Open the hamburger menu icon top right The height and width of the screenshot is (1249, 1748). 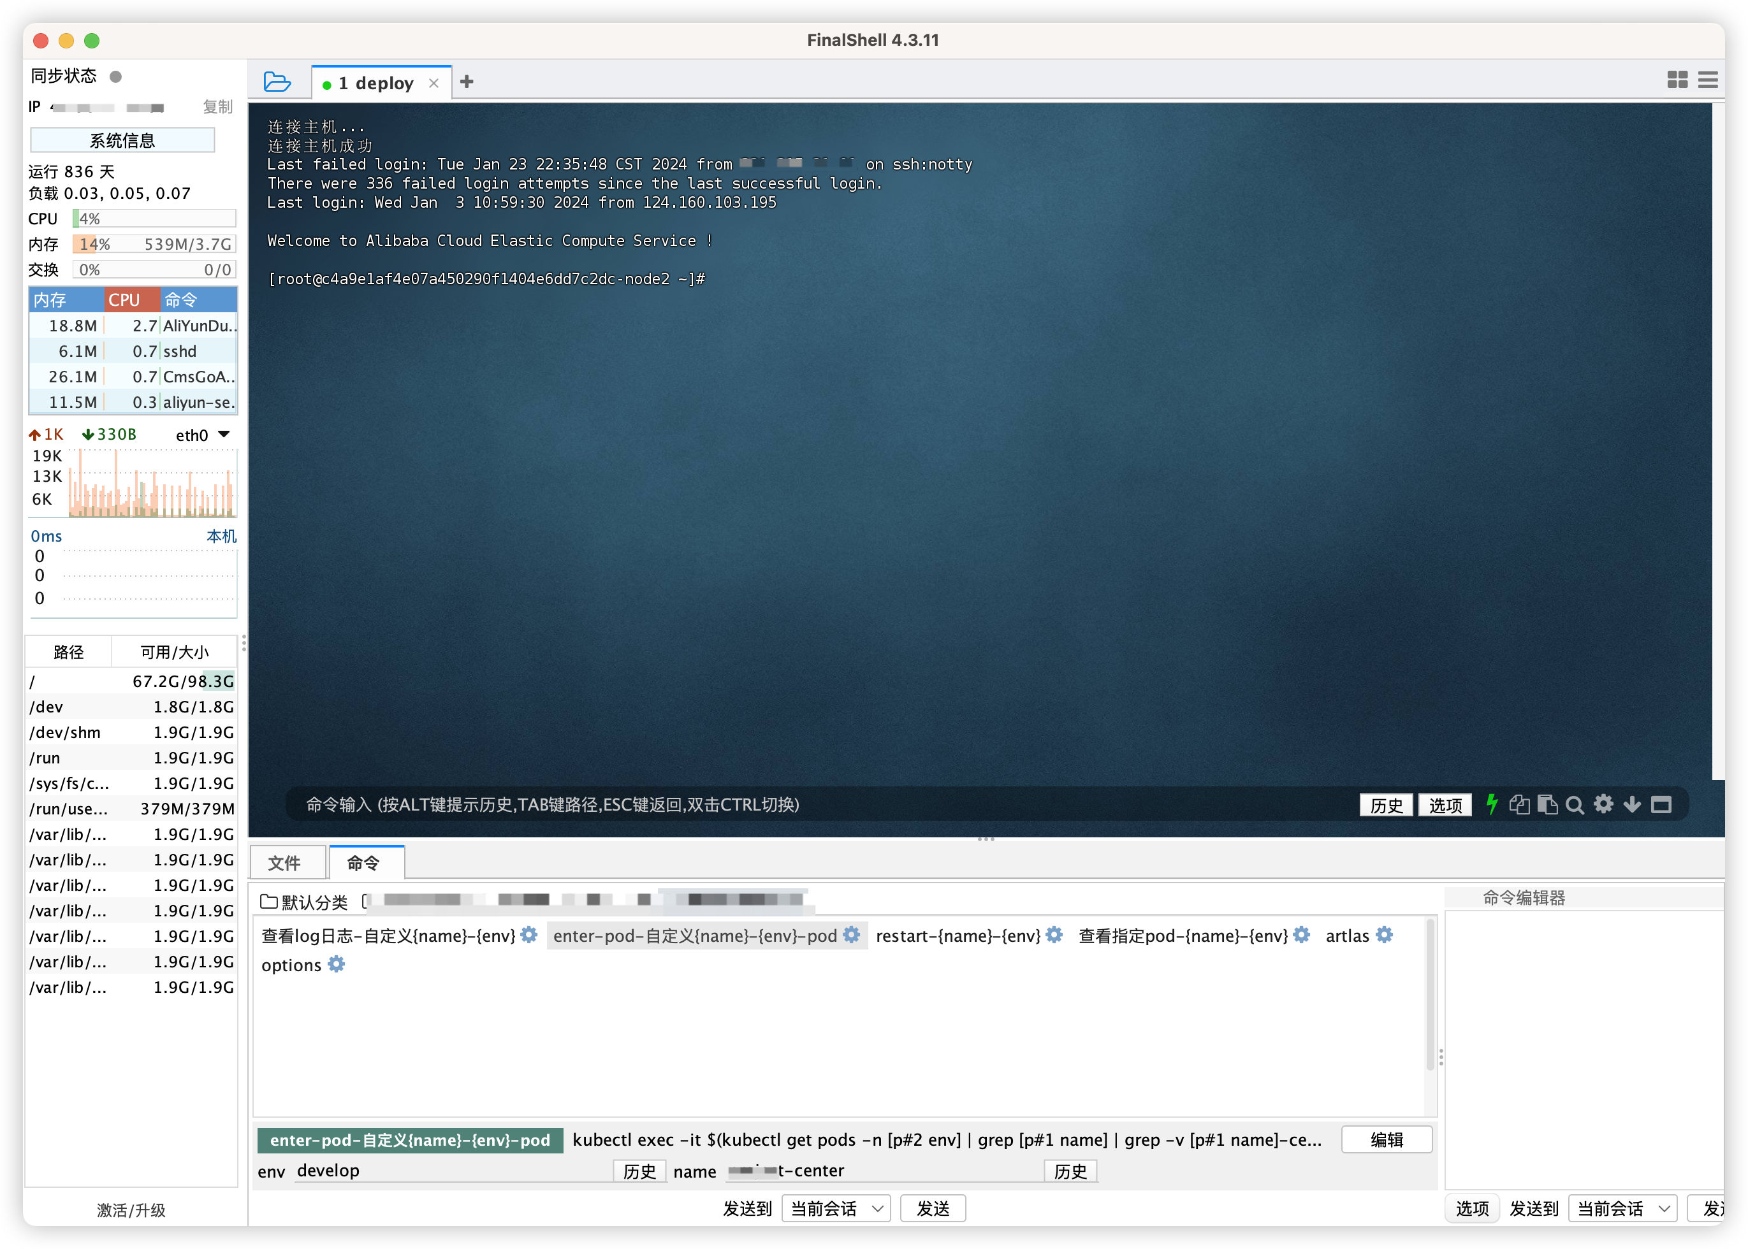[1708, 79]
